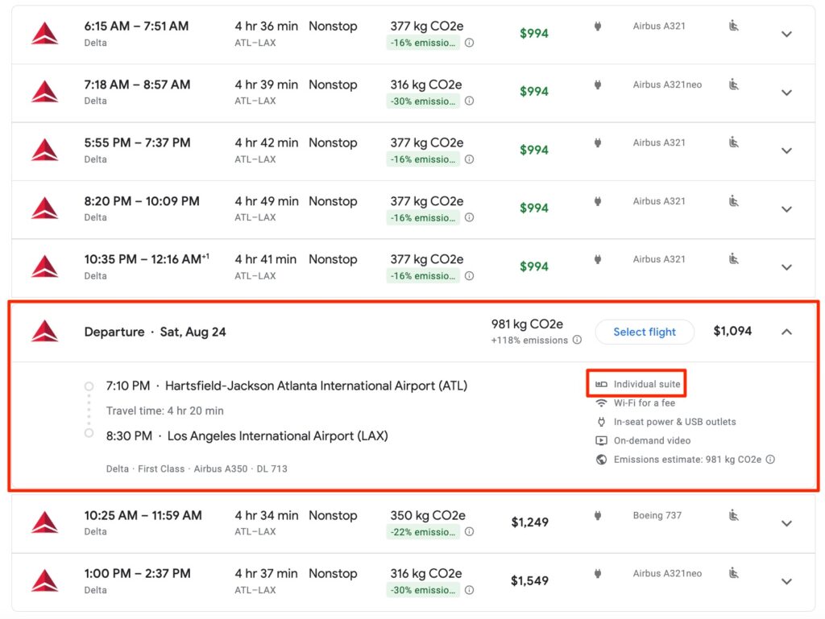Viewport: 825px width, 619px height.
Task: Click the Delta logo on 6:15 AM flight
Action: point(44,33)
